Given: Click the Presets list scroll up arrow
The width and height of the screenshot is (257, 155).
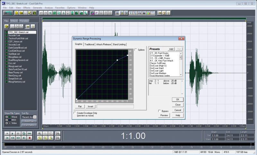Looking at the screenshot, I should point(181,53).
